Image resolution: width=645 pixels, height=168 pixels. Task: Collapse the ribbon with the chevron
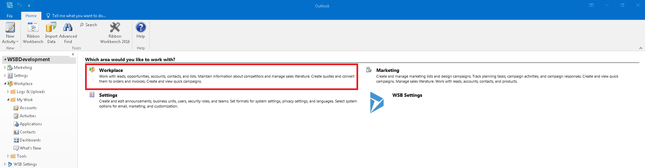pyautogui.click(x=640, y=48)
